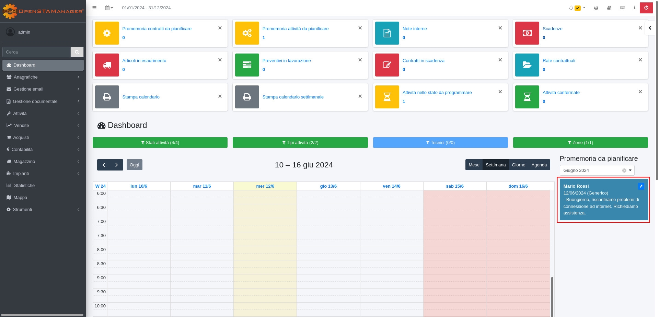Image resolution: width=659 pixels, height=317 pixels.
Task: Click the wrench icon on Mario Rossi reminder
Action: point(641,186)
